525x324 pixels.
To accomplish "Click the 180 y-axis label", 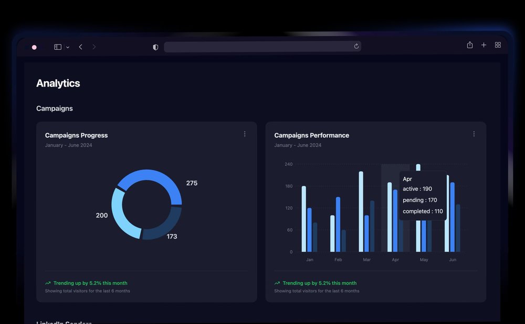I will coord(289,186).
